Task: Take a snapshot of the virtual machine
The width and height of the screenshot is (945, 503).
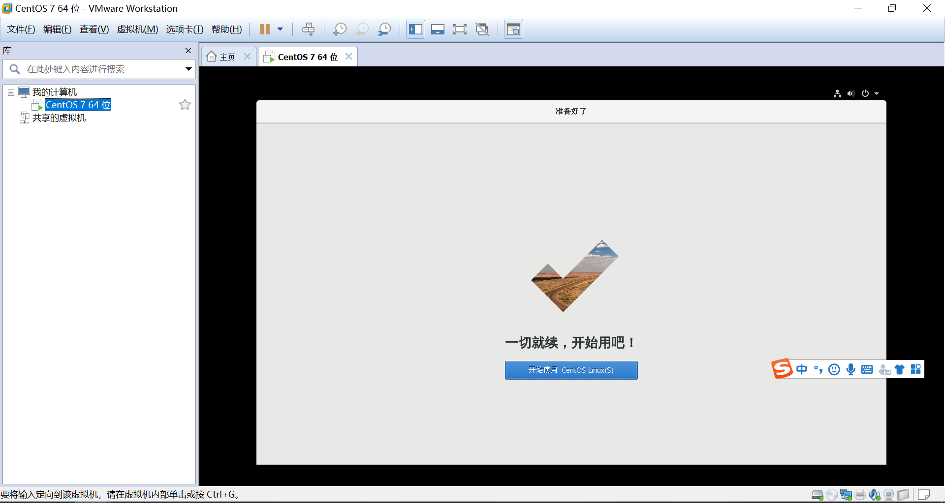Action: [340, 29]
